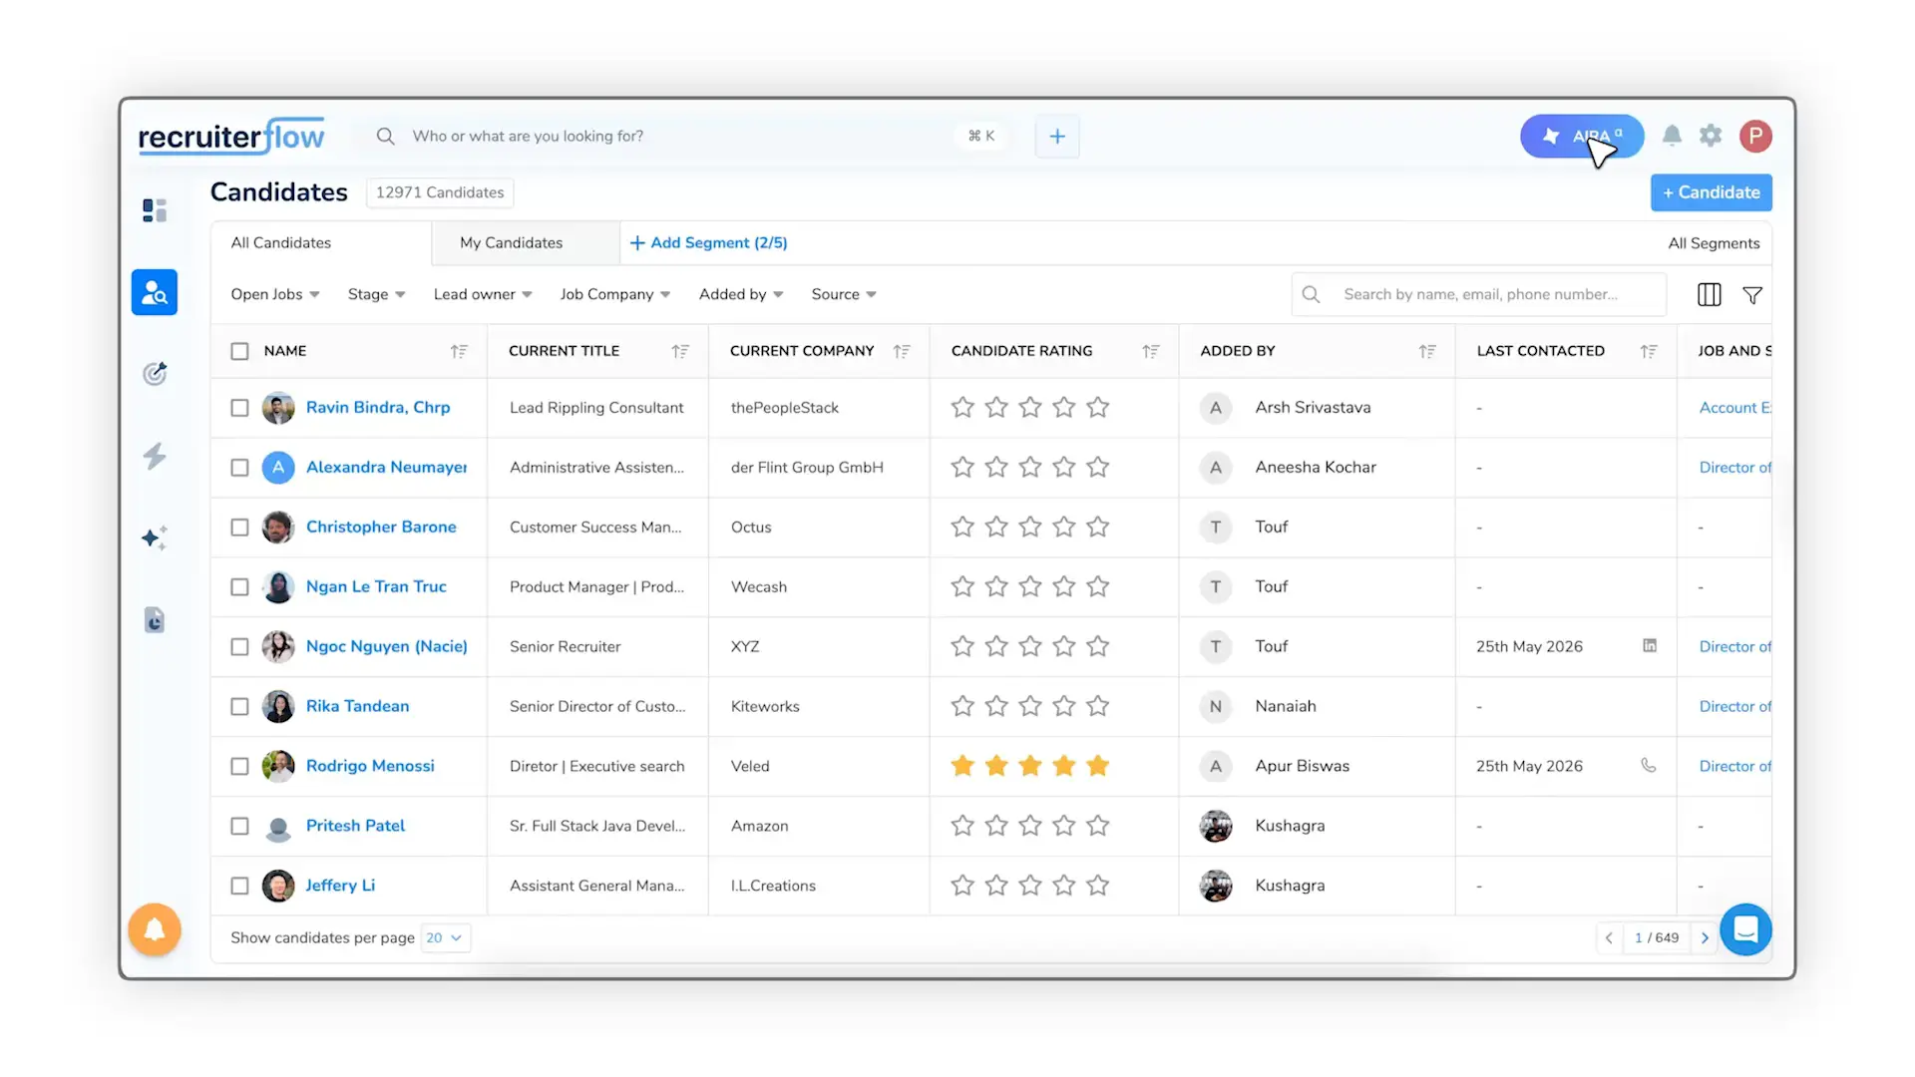Screen dimensions: 1915x1077
Task: Open the Candidates icon in sidebar
Action: (155, 292)
